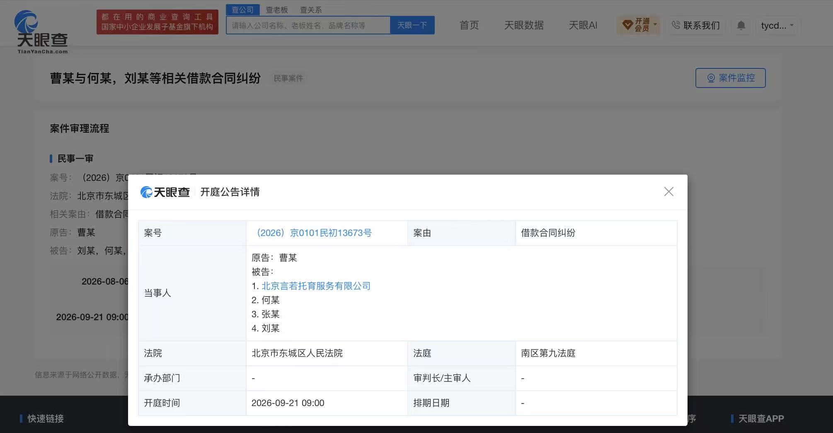Select the 查关系 search tab
Screen dimensions: 833x433
coord(310,10)
